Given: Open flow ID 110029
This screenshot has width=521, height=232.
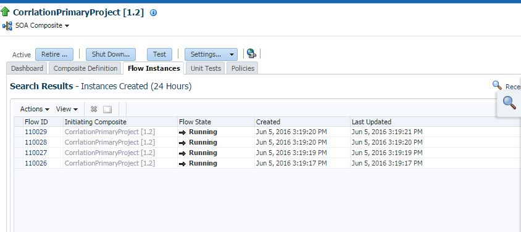Looking at the screenshot, I should coord(36,132).
